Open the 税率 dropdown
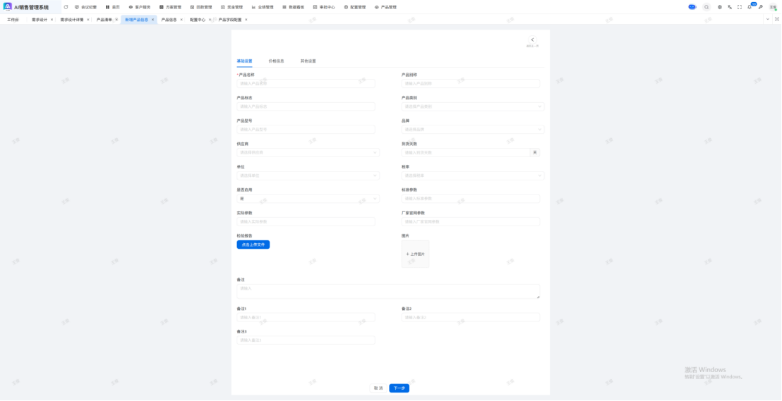 coord(472,175)
